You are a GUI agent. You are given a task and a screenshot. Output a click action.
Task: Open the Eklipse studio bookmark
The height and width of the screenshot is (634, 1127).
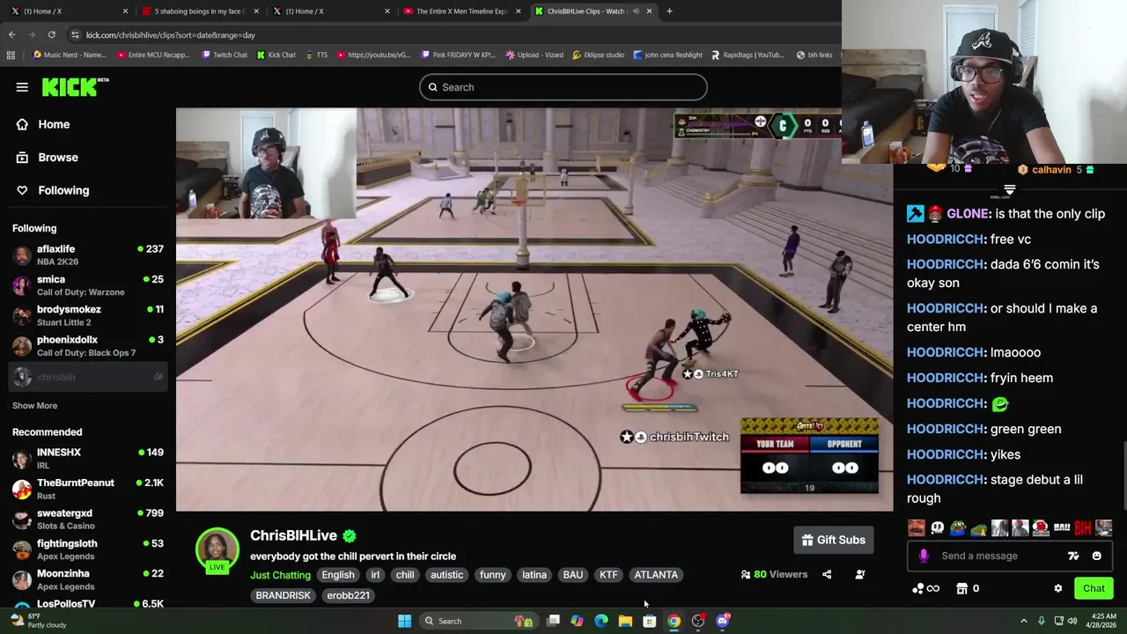(598, 55)
